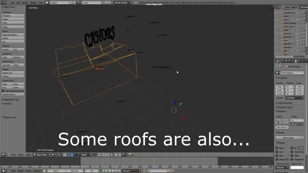This screenshot has width=308, height=173.
Task: Switch to Modifiers properties tab icon
Action: coord(303,61)
